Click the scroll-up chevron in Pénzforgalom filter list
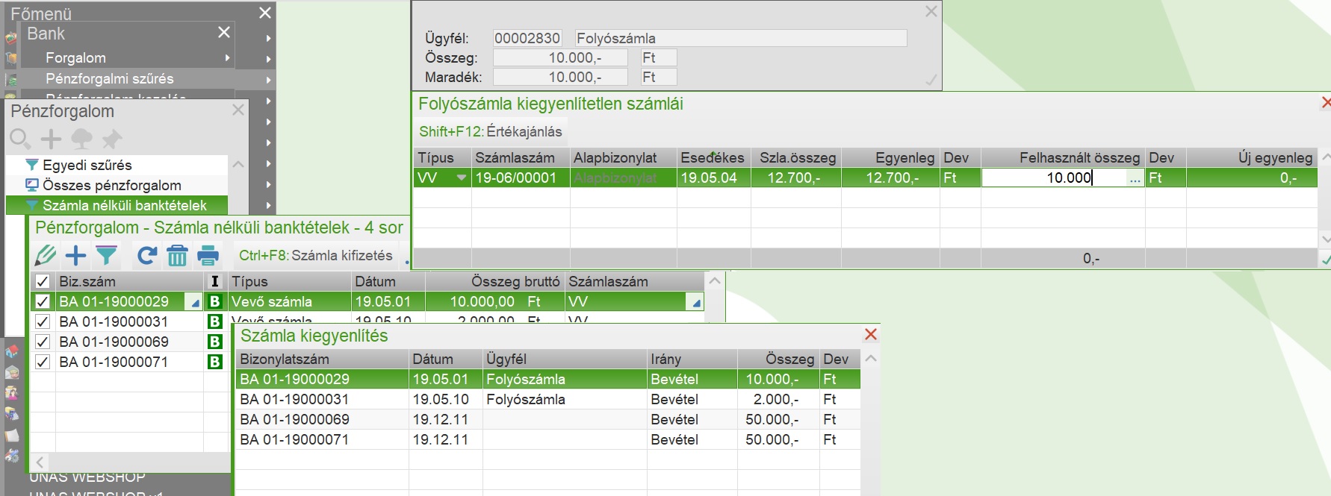Image resolution: width=1331 pixels, height=496 pixels. [x=238, y=164]
